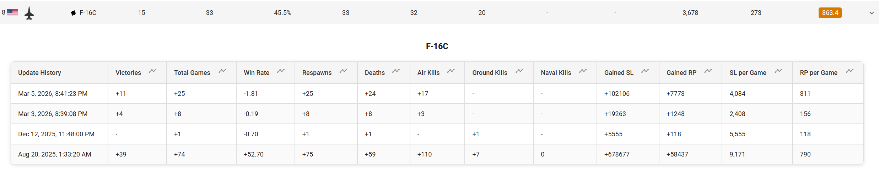
Task: Open the Gained RP graph icon
Action: click(708, 71)
